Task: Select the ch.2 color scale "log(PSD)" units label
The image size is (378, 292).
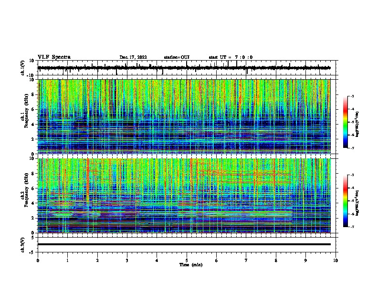Action: pyautogui.click(x=357, y=203)
